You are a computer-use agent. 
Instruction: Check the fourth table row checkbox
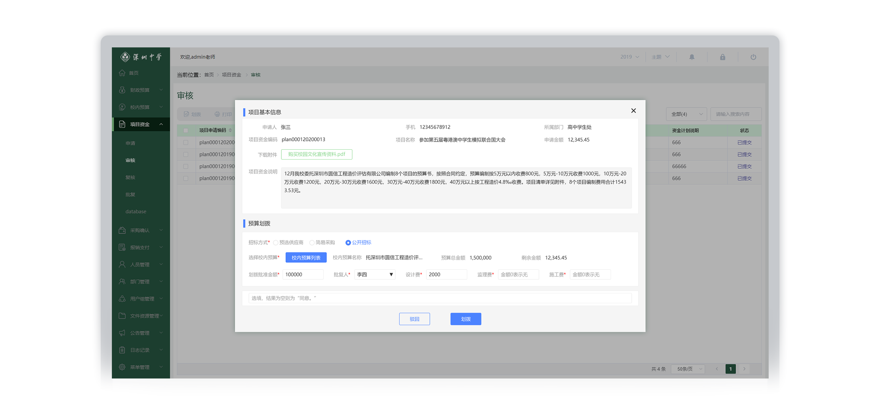(x=186, y=178)
